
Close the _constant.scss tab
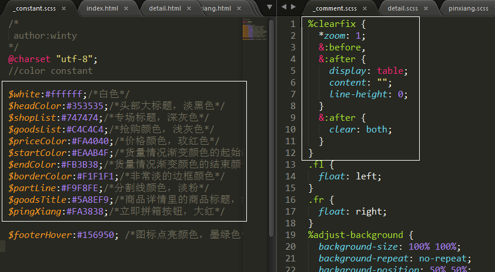[x=63, y=9]
